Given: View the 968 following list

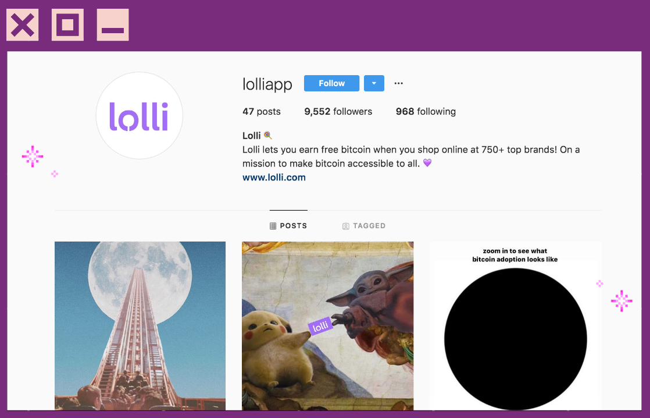Looking at the screenshot, I should [426, 111].
